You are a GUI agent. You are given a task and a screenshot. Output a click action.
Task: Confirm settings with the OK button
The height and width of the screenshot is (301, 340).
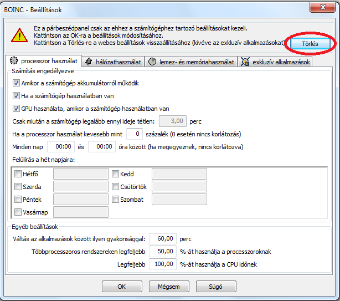(122, 287)
